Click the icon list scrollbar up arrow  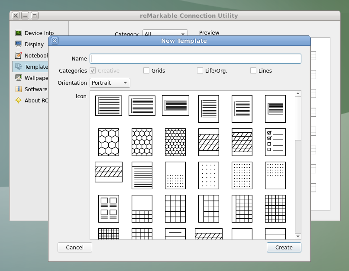(298, 93)
